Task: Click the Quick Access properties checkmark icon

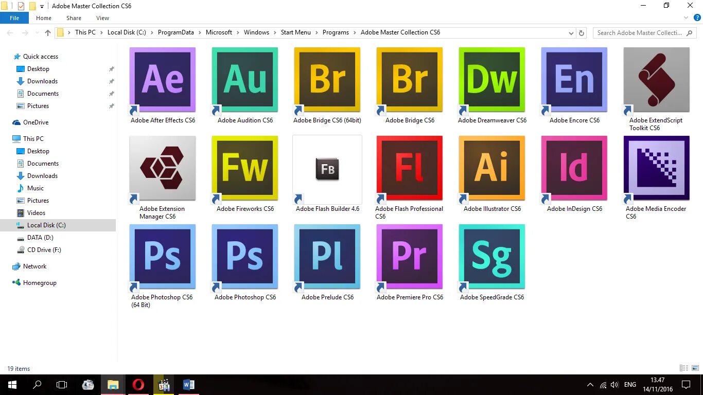Action: click(21, 6)
